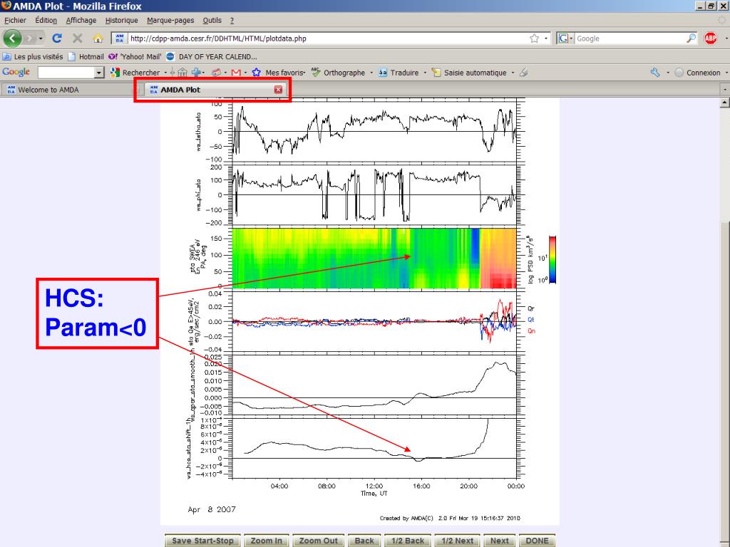
Task: Click in the Google toolbar search input
Action: point(66,73)
